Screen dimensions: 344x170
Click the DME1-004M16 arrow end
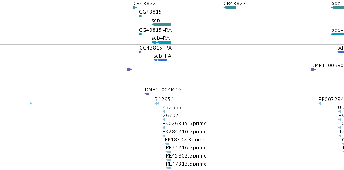(147, 94)
